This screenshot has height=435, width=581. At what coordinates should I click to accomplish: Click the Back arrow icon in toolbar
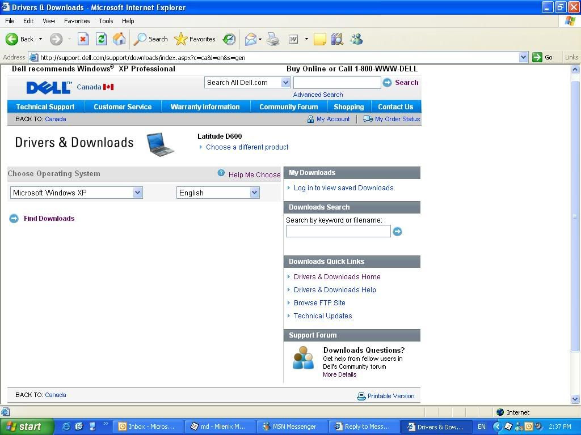click(12, 39)
